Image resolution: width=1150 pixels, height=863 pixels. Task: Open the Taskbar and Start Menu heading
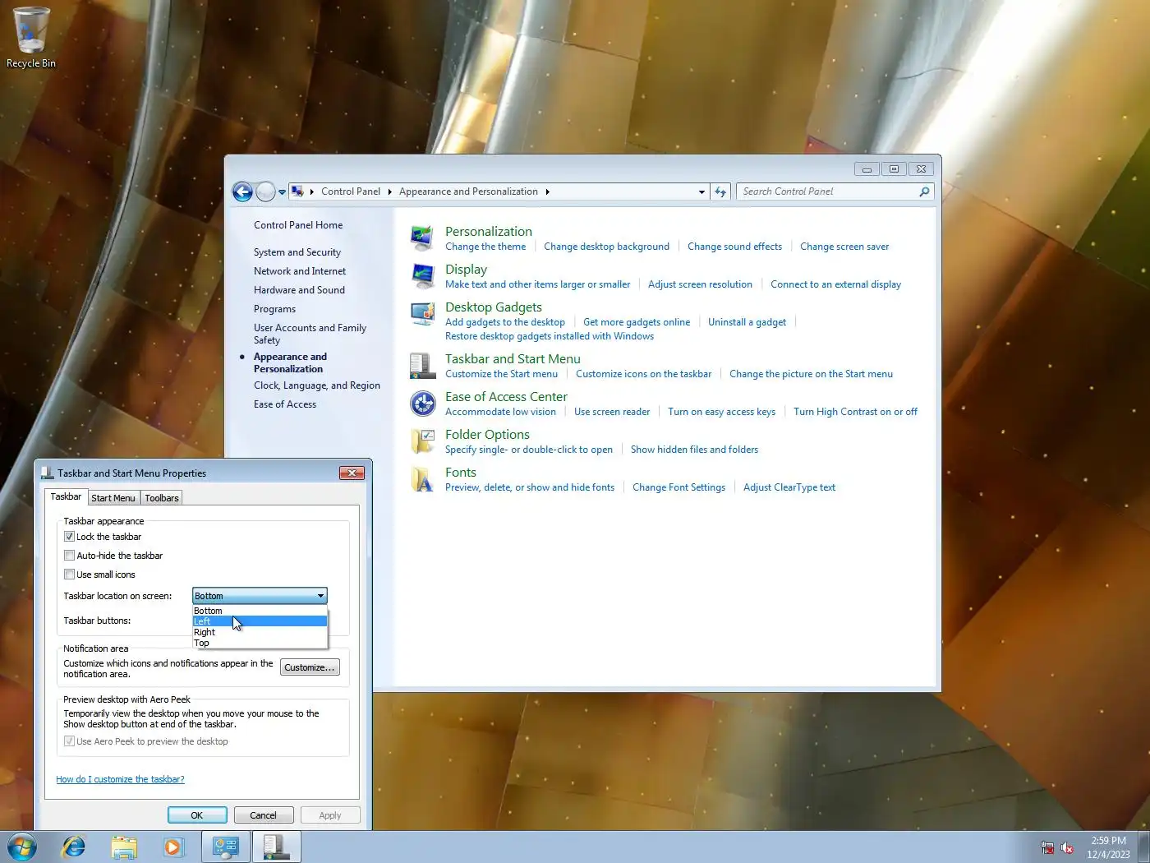pyautogui.click(x=513, y=359)
